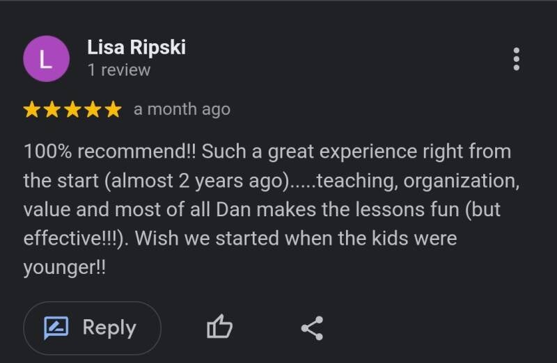Click the purple "L" profile avatar
557x363 pixels.
click(x=46, y=59)
